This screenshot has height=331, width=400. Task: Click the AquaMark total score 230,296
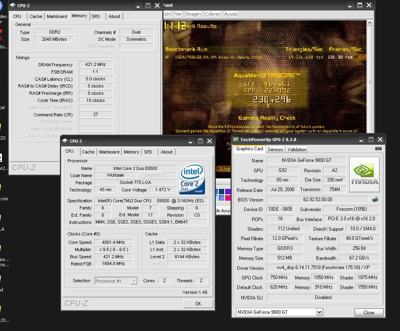(x=272, y=100)
